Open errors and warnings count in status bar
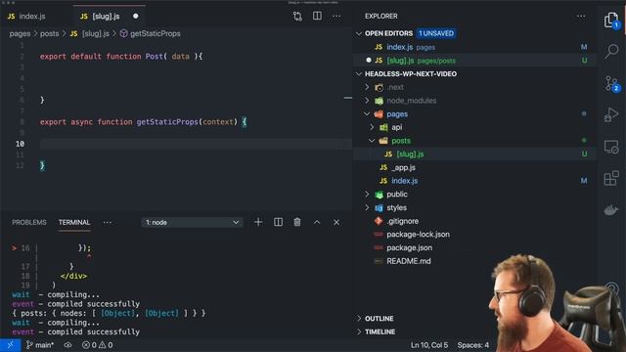The height and width of the screenshot is (352, 626). click(98, 345)
